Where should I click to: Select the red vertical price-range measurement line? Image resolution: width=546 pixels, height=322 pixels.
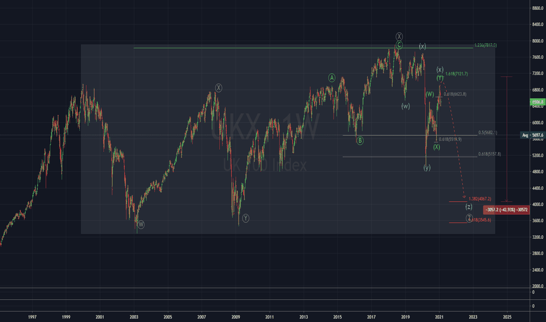coord(507,139)
